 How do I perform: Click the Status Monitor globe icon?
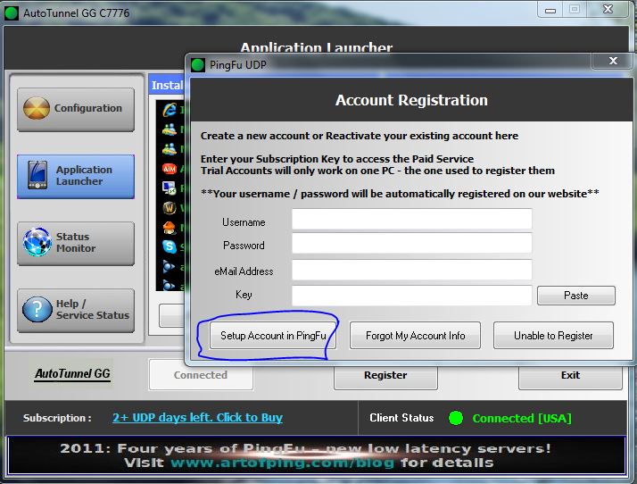[x=37, y=242]
